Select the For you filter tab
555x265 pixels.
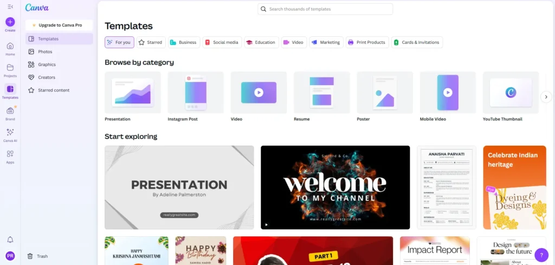119,42
